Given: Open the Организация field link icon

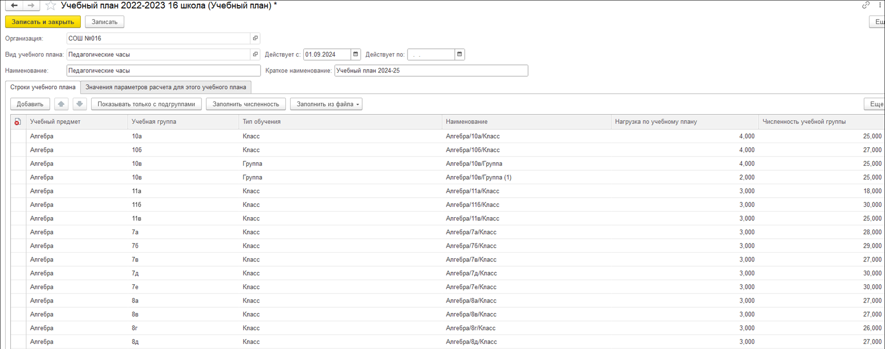Looking at the screenshot, I should 255,38.
